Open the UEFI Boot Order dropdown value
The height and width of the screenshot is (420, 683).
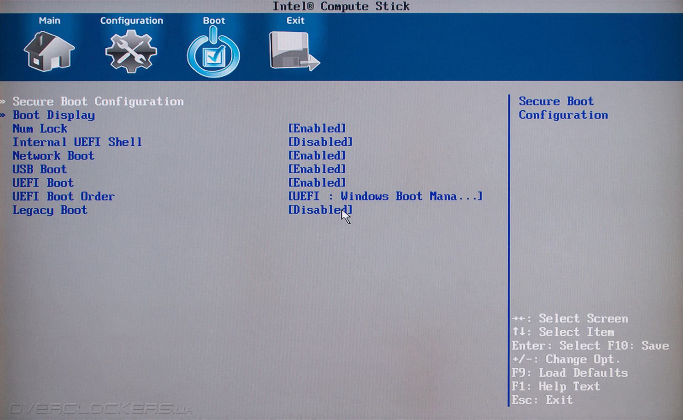(x=385, y=196)
